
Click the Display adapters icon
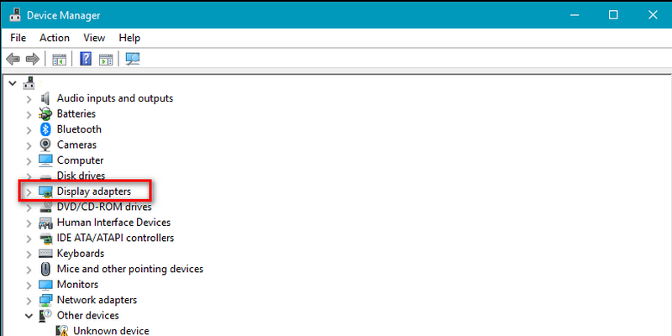point(45,192)
